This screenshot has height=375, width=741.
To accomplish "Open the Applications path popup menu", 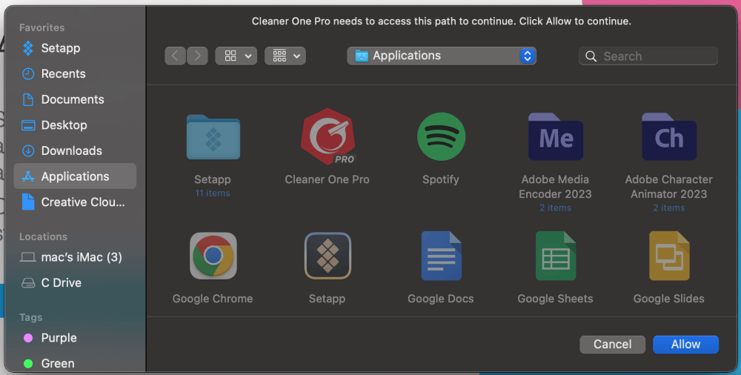I will coord(442,56).
